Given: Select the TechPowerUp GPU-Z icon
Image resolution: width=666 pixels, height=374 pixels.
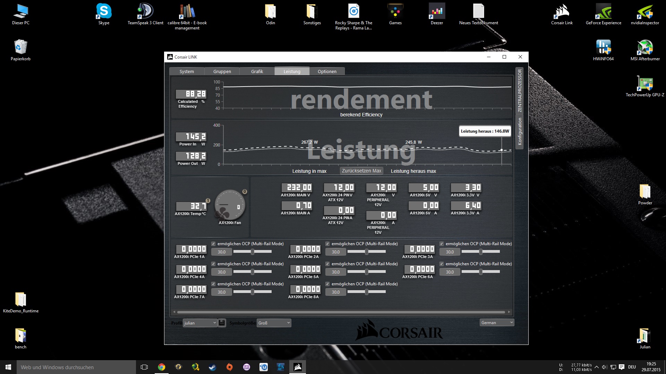Looking at the screenshot, I should tap(645, 86).
